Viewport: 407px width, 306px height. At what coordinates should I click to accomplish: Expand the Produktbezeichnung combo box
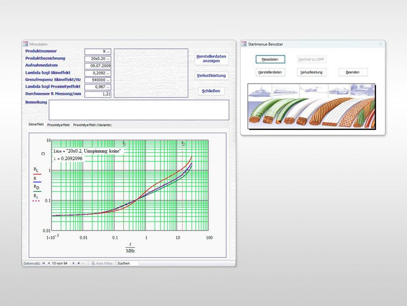108,58
